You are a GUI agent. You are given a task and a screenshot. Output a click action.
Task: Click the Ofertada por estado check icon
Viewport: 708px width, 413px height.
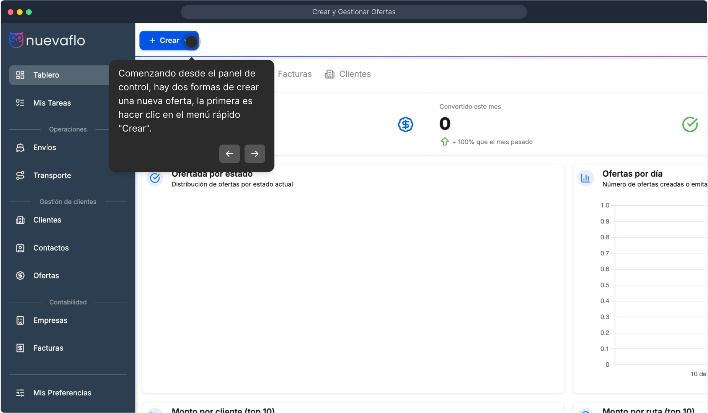click(x=155, y=178)
